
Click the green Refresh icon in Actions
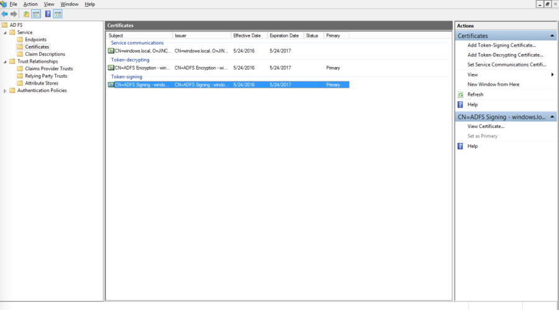[x=460, y=94]
